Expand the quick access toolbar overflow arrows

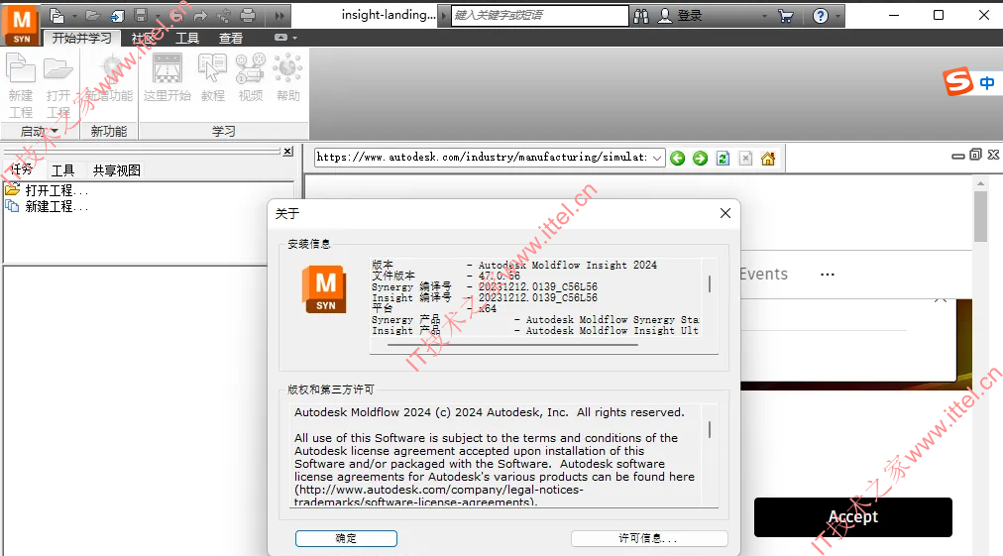279,15
